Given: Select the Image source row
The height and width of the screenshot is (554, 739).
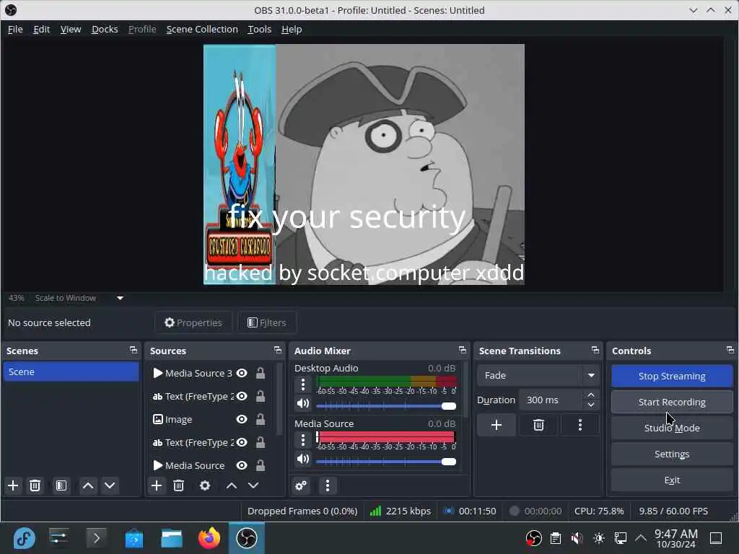Looking at the screenshot, I should pos(211,419).
